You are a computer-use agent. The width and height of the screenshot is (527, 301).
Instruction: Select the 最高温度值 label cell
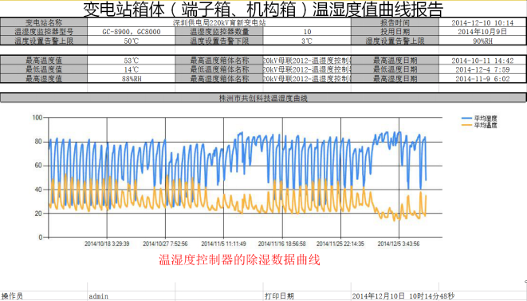tap(44, 61)
